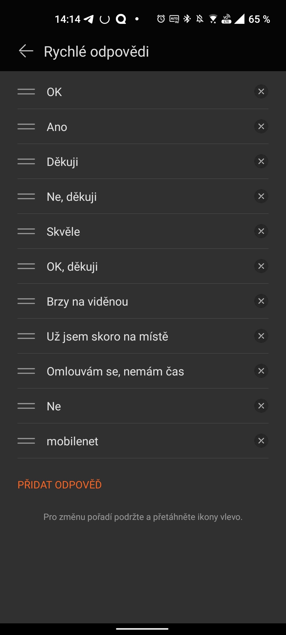
Task: Tap the drag handle beside "Ne, děkuji"
Action: 26,196
